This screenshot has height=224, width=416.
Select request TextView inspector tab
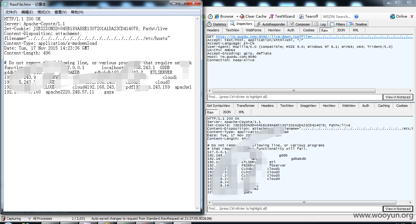[x=232, y=30]
